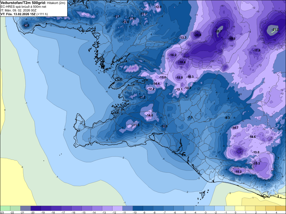Viewport: 286px width, 214px height.
Task: Click the -13.0 temperature label
Action: coord(256,152)
